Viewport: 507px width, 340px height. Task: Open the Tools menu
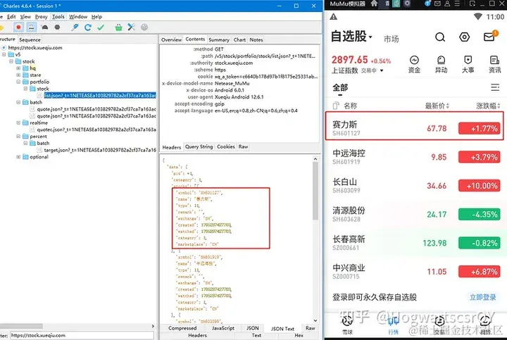pos(58,16)
